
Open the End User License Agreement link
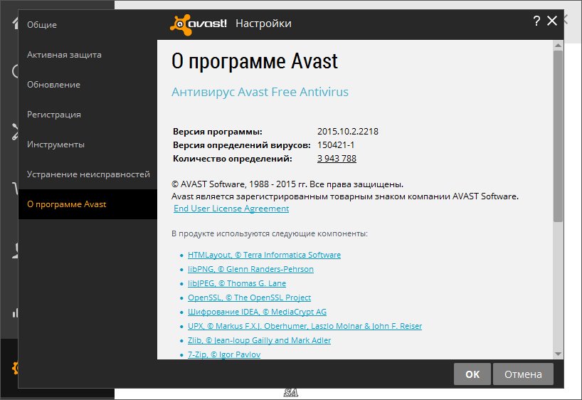point(231,209)
